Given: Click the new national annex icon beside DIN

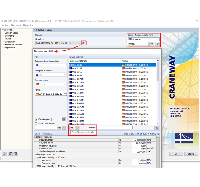Looking at the screenshot, I should tap(152, 44).
